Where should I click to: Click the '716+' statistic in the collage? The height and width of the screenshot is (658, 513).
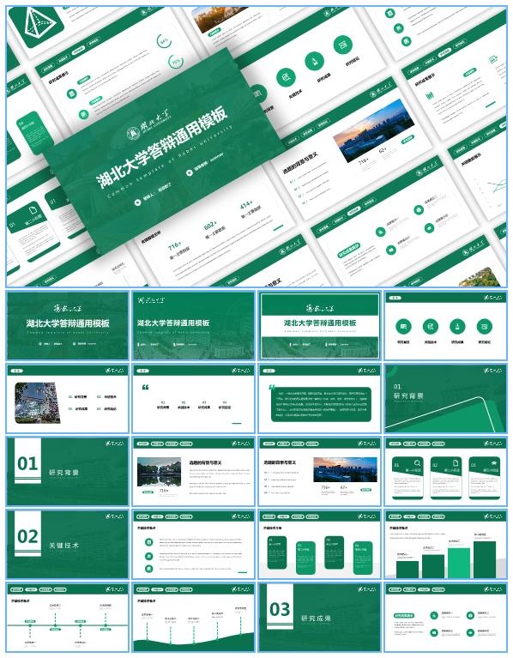[x=175, y=245]
